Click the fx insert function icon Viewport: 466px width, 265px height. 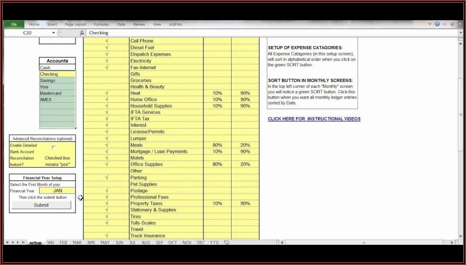[82, 33]
